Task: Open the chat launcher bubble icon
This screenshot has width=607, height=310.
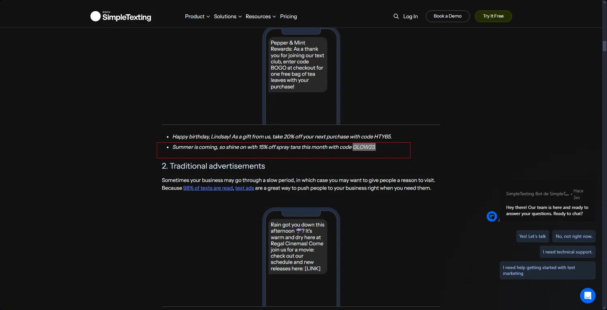Action: (588, 295)
